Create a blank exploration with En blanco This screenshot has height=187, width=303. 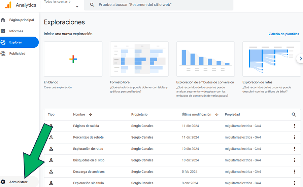tap(73, 59)
